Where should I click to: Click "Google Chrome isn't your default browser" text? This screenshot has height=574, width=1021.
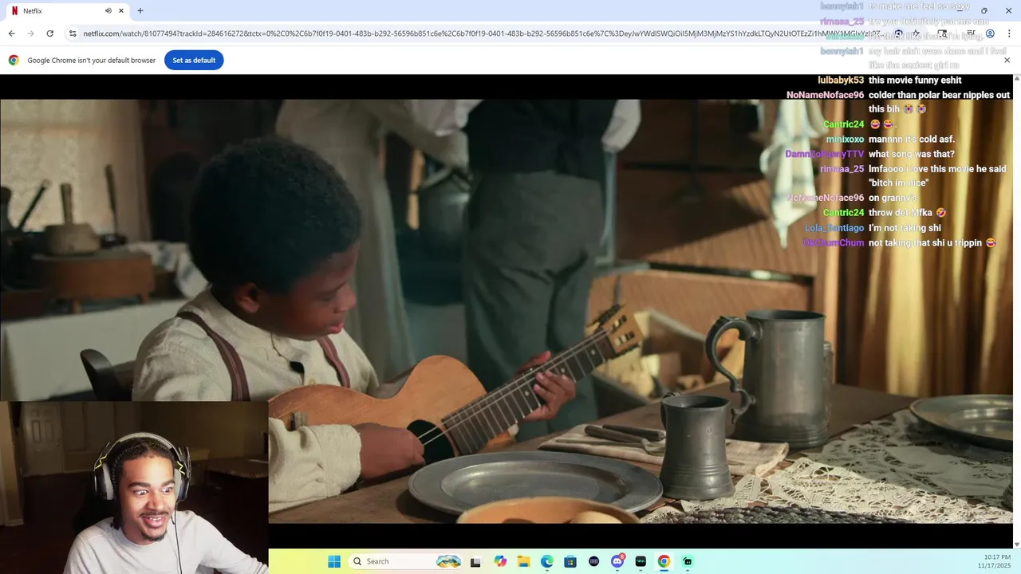[92, 61]
